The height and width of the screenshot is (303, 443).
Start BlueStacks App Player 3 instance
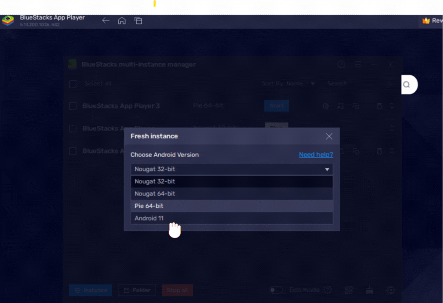pos(277,105)
